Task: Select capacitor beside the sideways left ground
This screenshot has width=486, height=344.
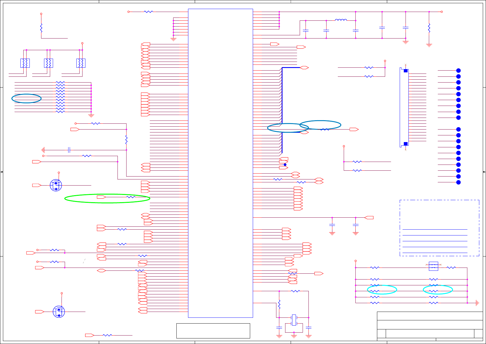Action: [69, 150]
